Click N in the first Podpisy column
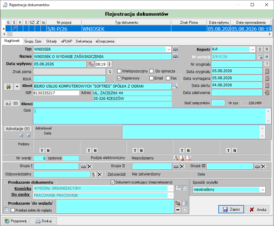Image resolution: width=274 pixels, height=226 pixels. pyautogui.click(x=48, y=150)
